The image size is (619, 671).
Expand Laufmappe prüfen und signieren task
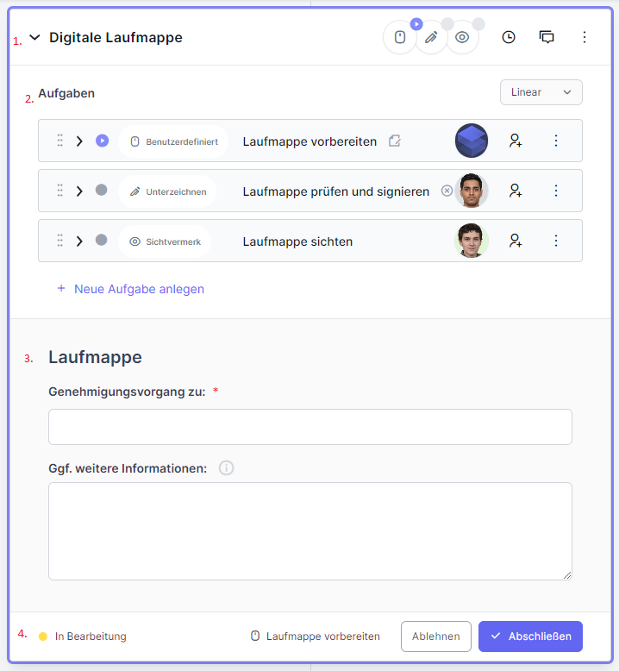79,191
